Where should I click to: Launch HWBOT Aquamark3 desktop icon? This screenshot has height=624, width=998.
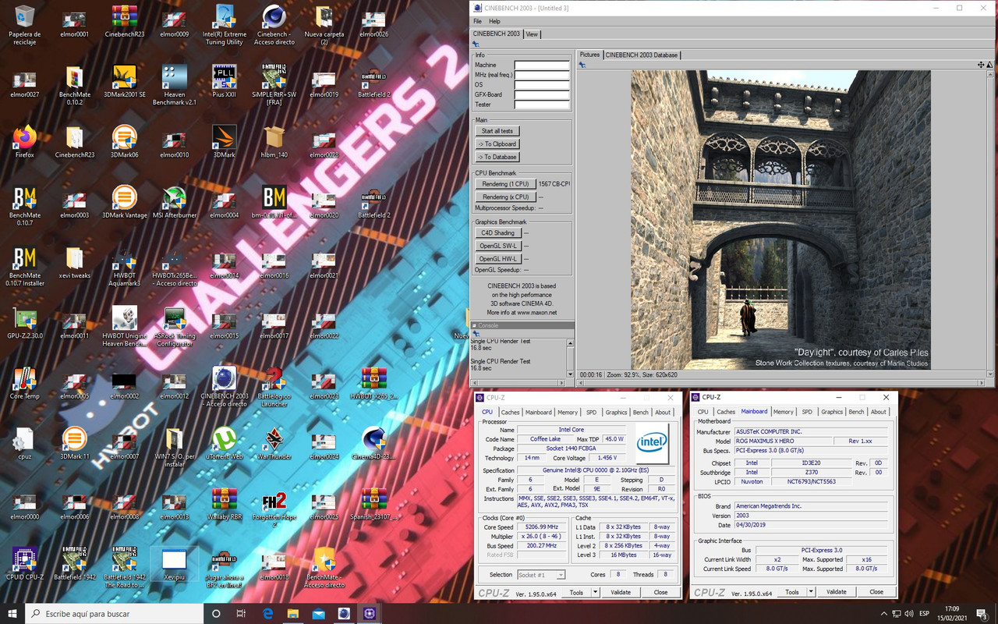124,267
